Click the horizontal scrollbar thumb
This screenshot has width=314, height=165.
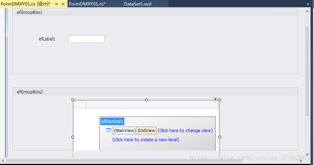pos(124,161)
